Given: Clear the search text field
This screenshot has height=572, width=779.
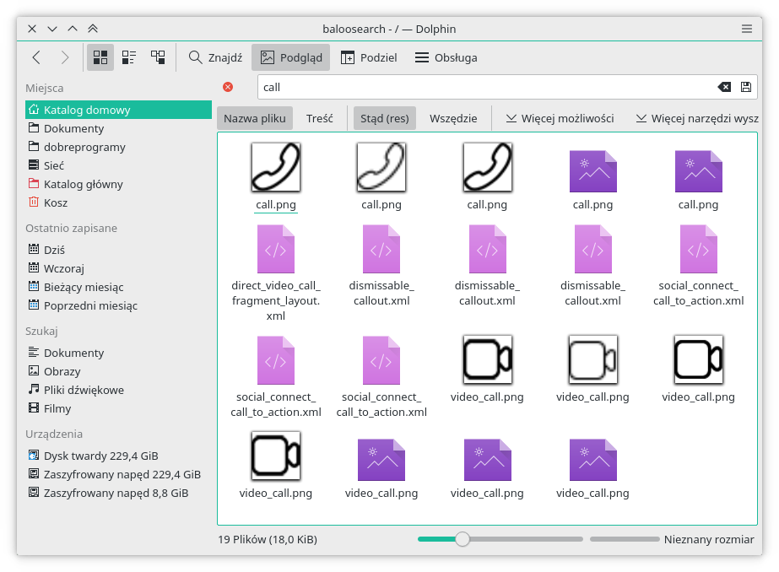Looking at the screenshot, I should [723, 87].
